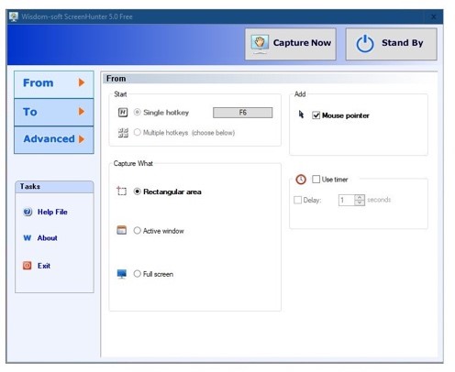
Task: Click the '(choose below)' text
Action: click(213, 133)
